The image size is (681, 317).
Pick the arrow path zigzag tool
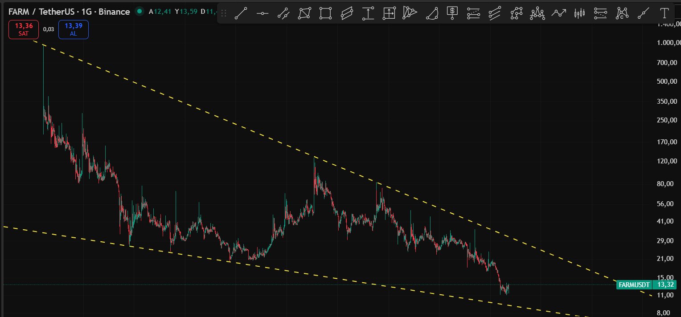tap(558, 13)
